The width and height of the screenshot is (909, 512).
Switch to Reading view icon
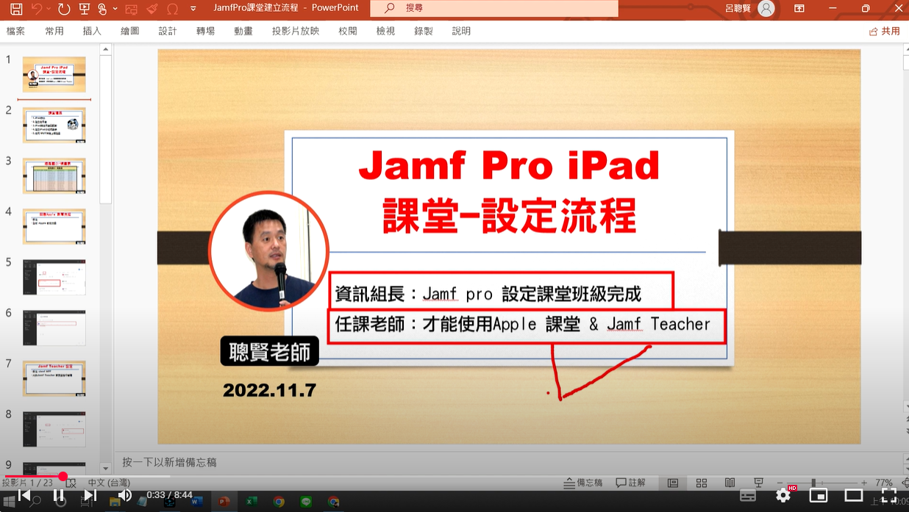pos(730,483)
